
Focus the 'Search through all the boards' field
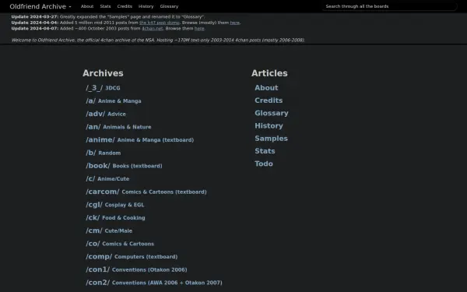point(390,6)
